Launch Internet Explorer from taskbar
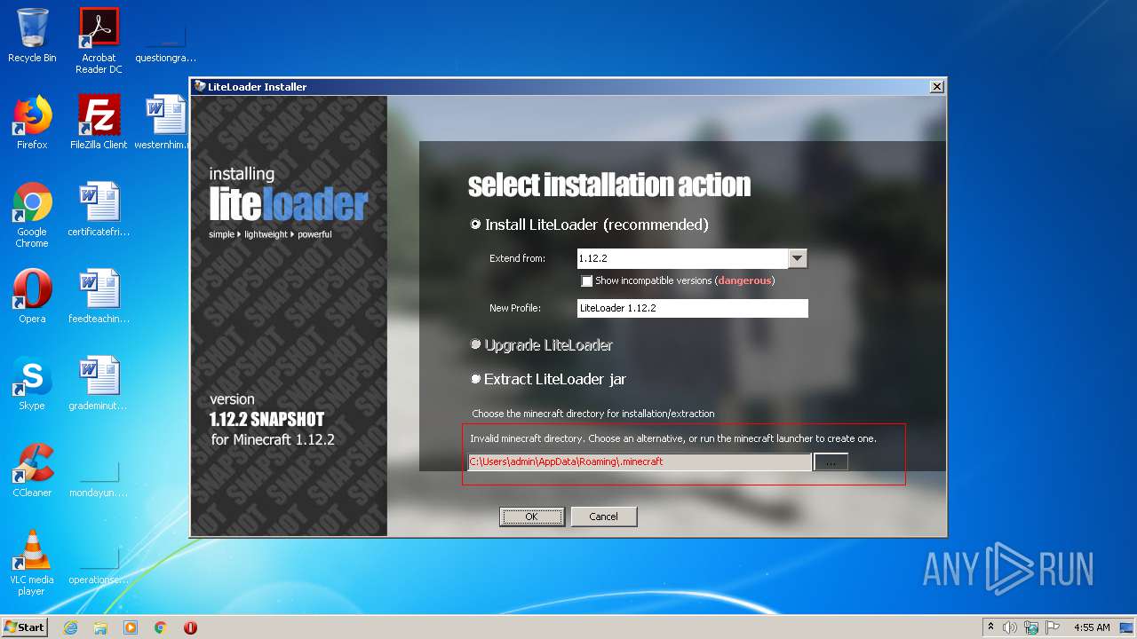This screenshot has width=1137, height=639. click(71, 627)
